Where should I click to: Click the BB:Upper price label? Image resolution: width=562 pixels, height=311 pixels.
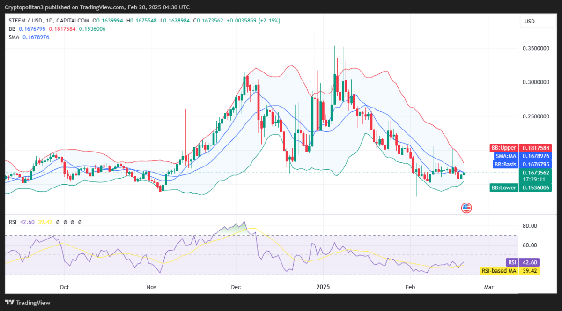(x=503, y=147)
